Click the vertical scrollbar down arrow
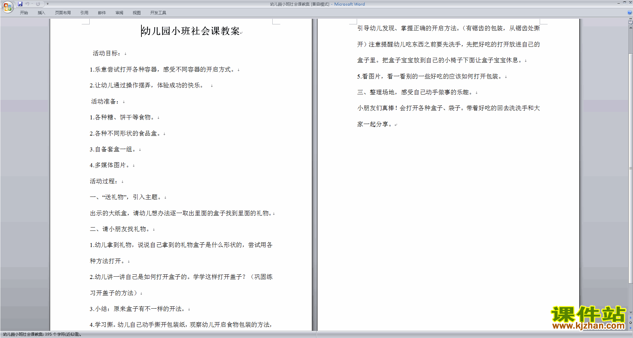This screenshot has width=633, height=338. (x=631, y=312)
